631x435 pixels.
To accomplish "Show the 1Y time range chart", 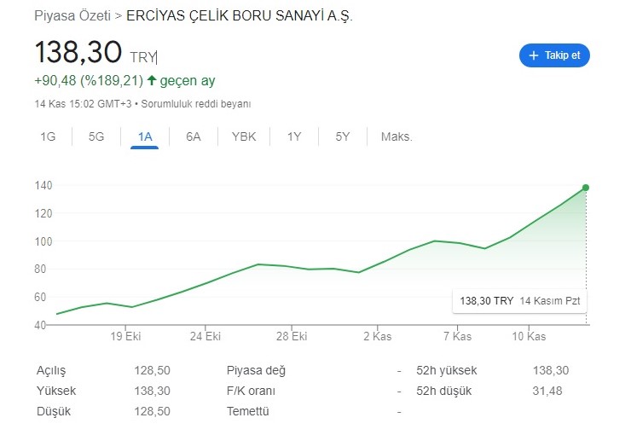I will (294, 136).
